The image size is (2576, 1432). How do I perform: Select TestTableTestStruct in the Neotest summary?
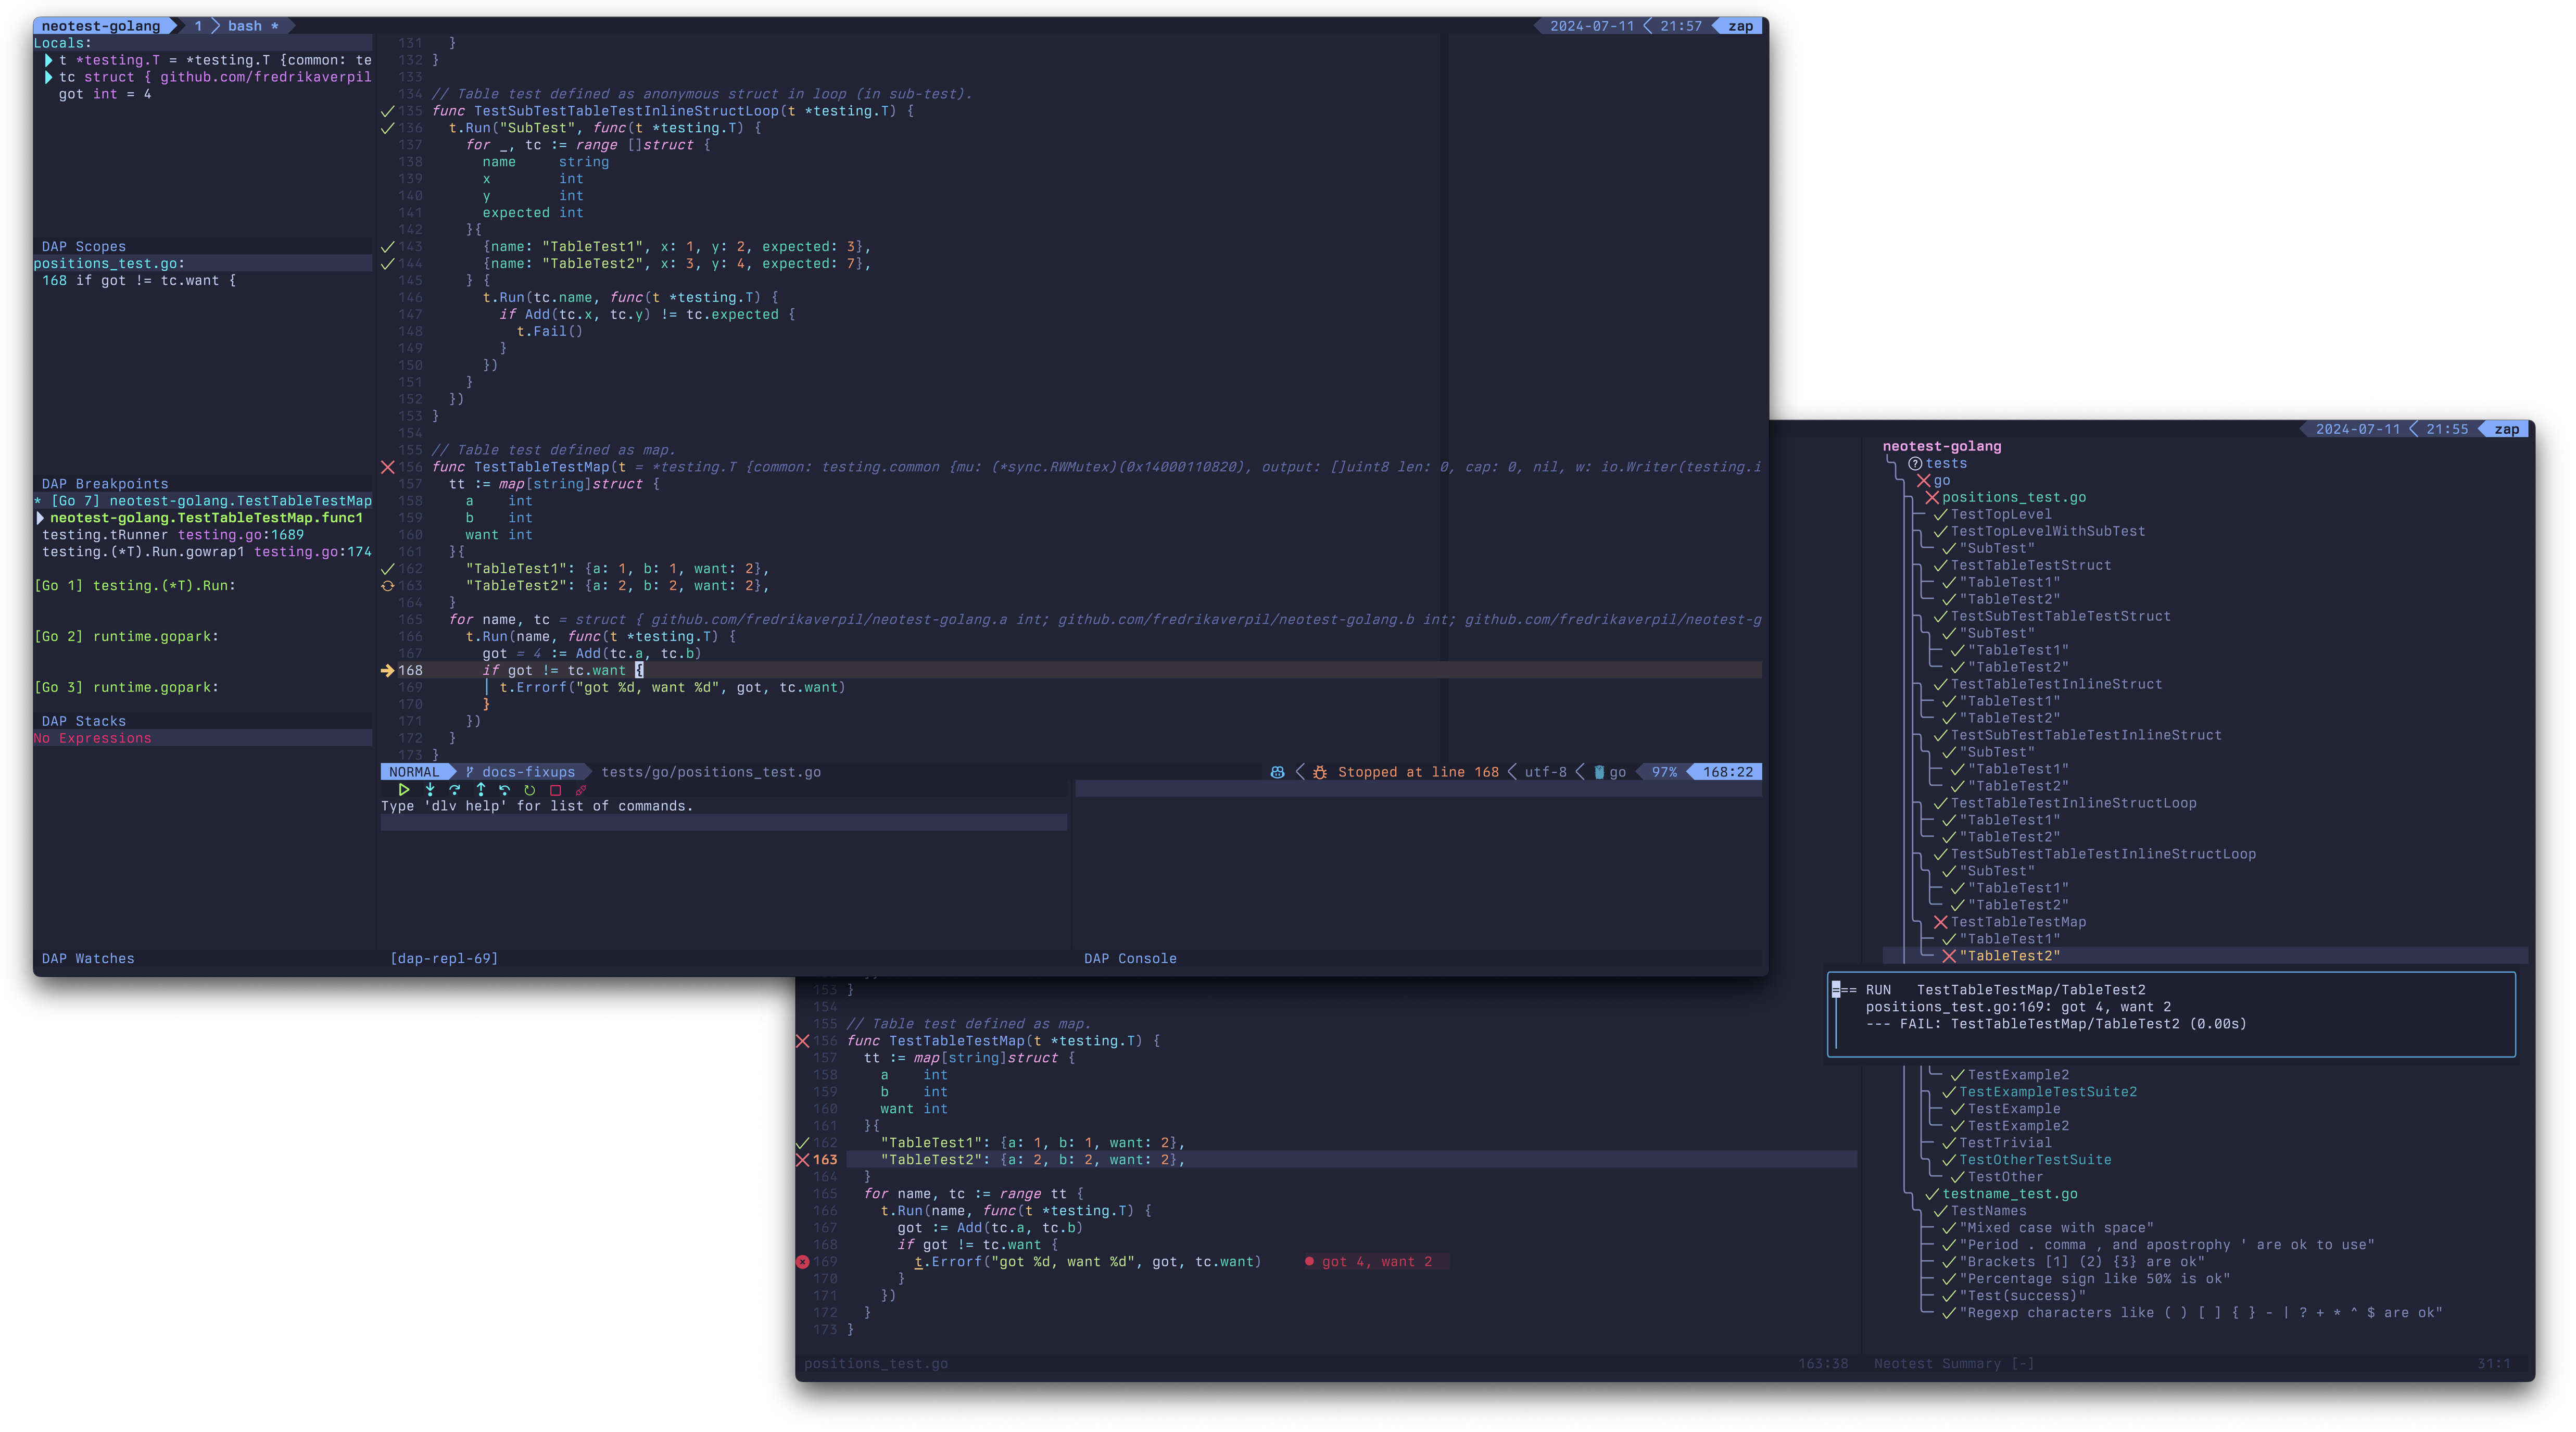[2031, 565]
